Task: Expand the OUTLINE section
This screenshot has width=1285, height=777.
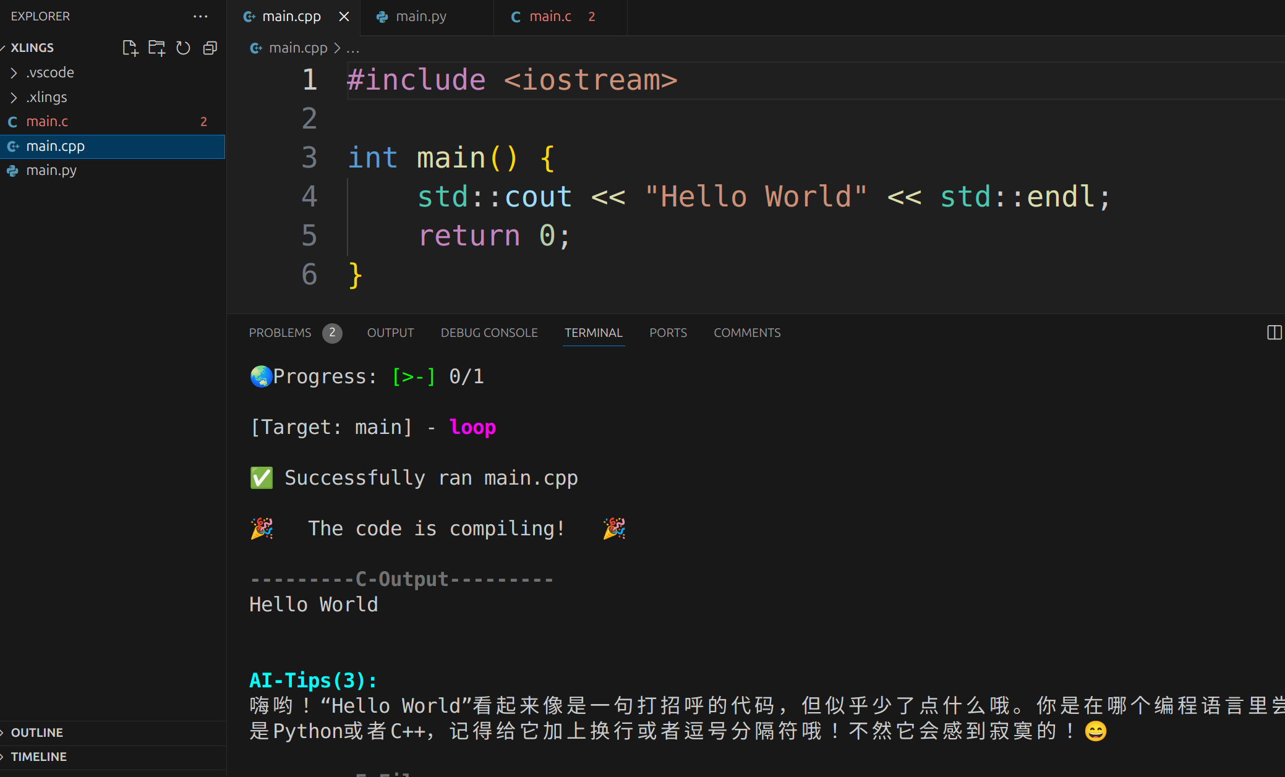Action: point(37,732)
